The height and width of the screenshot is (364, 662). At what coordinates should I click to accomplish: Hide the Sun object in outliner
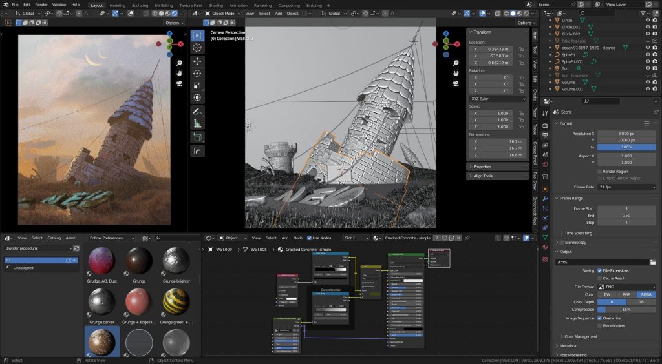pyautogui.click(x=648, y=68)
